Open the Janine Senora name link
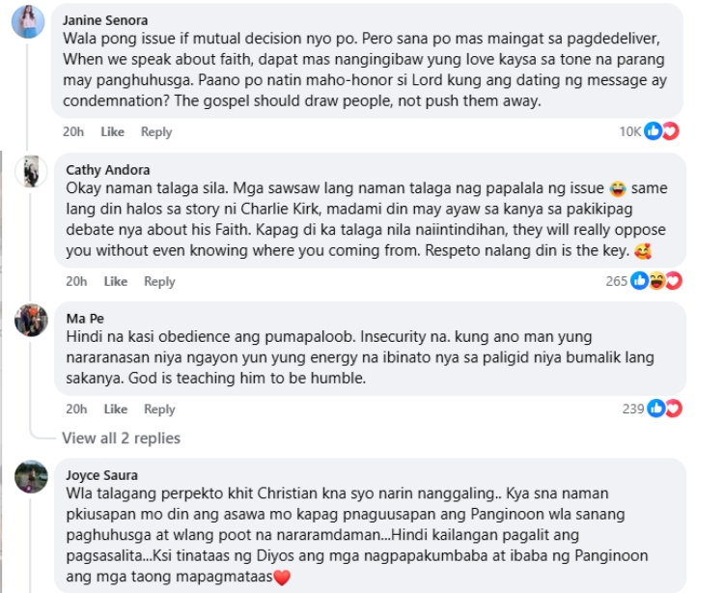The image size is (724, 593). point(104,19)
